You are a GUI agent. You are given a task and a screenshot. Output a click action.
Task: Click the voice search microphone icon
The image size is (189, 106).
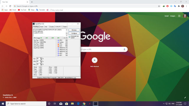click(x=124, y=49)
